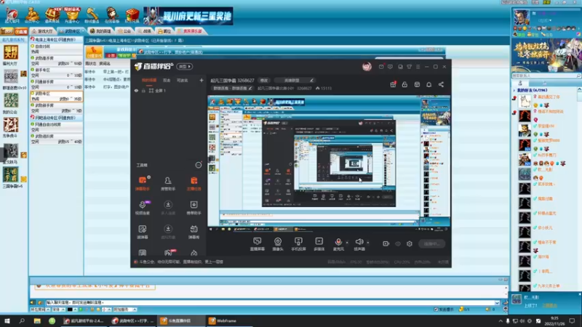The image size is (582, 327).
Task: Open the 弹幕秀 tool icon
Action: point(194,232)
